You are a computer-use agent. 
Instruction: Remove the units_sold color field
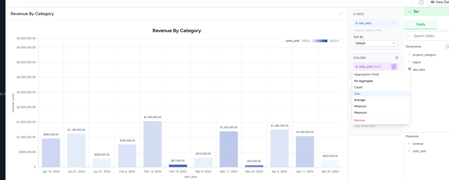pos(359,120)
